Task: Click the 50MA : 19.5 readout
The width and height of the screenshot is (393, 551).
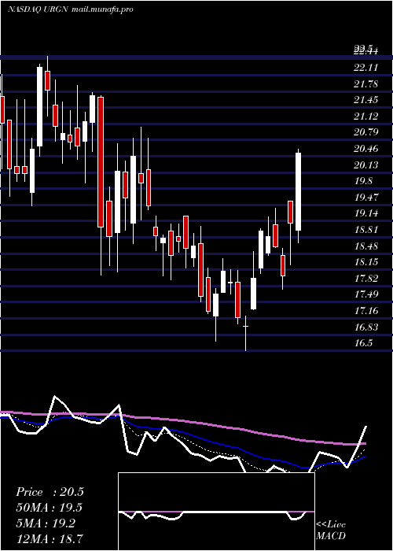Action: [49, 508]
